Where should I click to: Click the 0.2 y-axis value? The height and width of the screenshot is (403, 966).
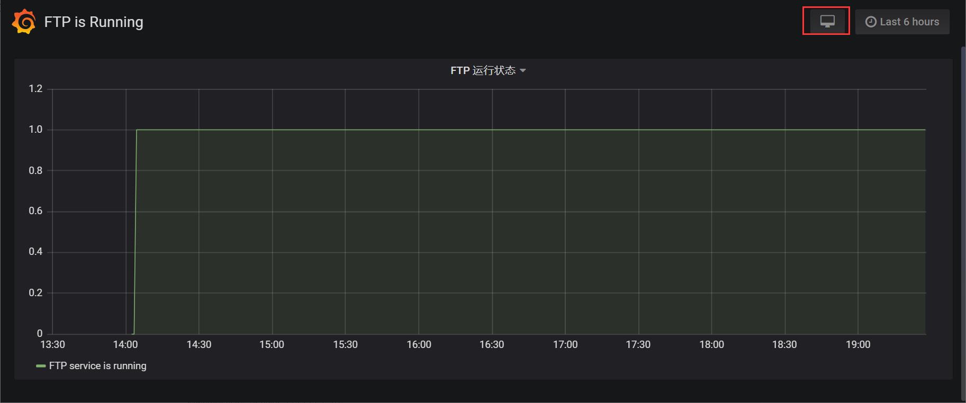click(35, 293)
